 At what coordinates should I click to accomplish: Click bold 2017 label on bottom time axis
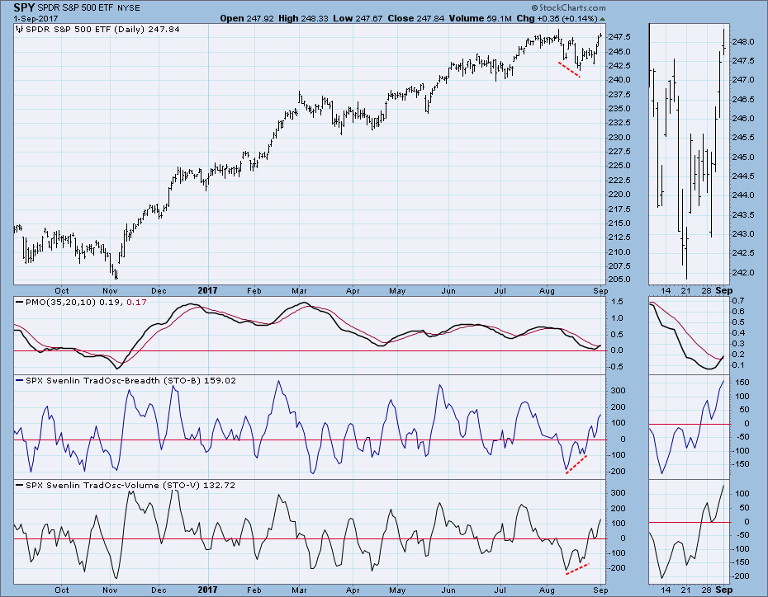click(207, 590)
